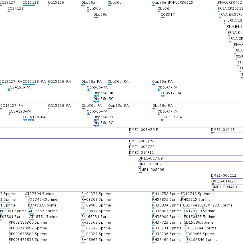Open the Obp56f-PA protein feature
This screenshot has height=244, width=243.
pos(159,114)
